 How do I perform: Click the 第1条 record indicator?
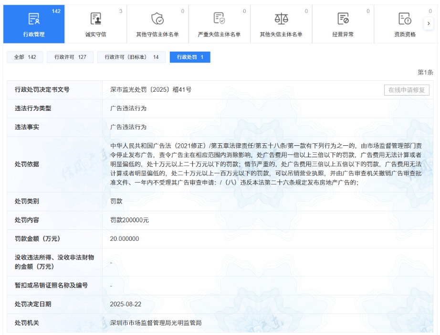pyautogui.click(x=425, y=73)
